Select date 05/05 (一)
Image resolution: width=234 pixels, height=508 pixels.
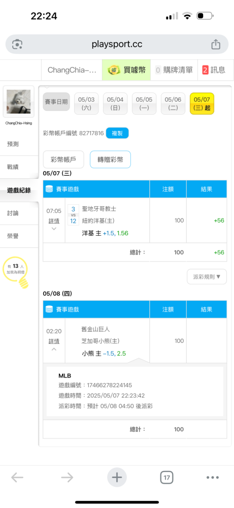click(144, 104)
